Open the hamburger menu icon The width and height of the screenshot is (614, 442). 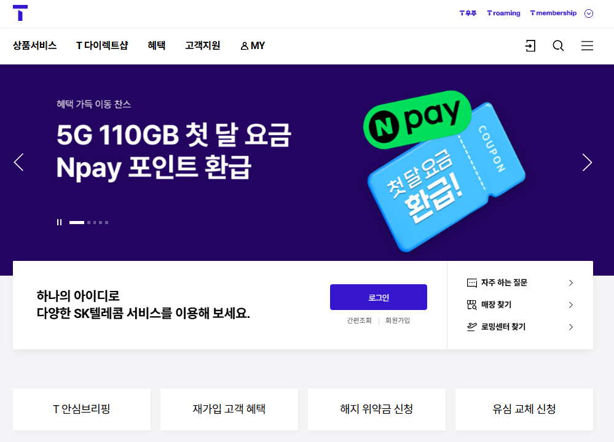point(587,46)
